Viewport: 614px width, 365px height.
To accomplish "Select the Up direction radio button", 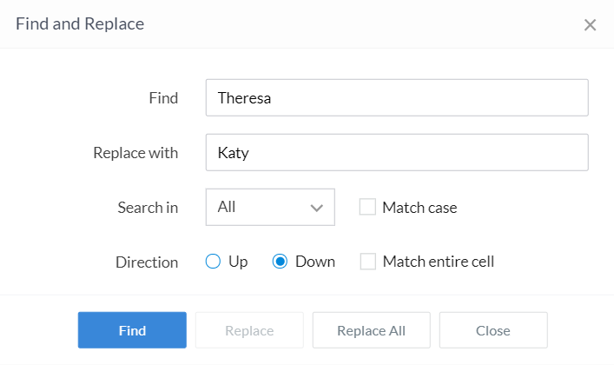I will click(x=214, y=262).
